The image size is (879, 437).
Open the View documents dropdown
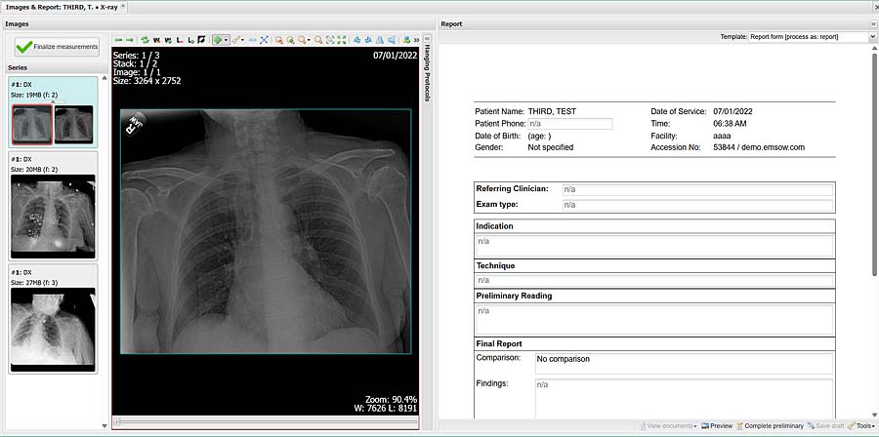tap(668, 426)
